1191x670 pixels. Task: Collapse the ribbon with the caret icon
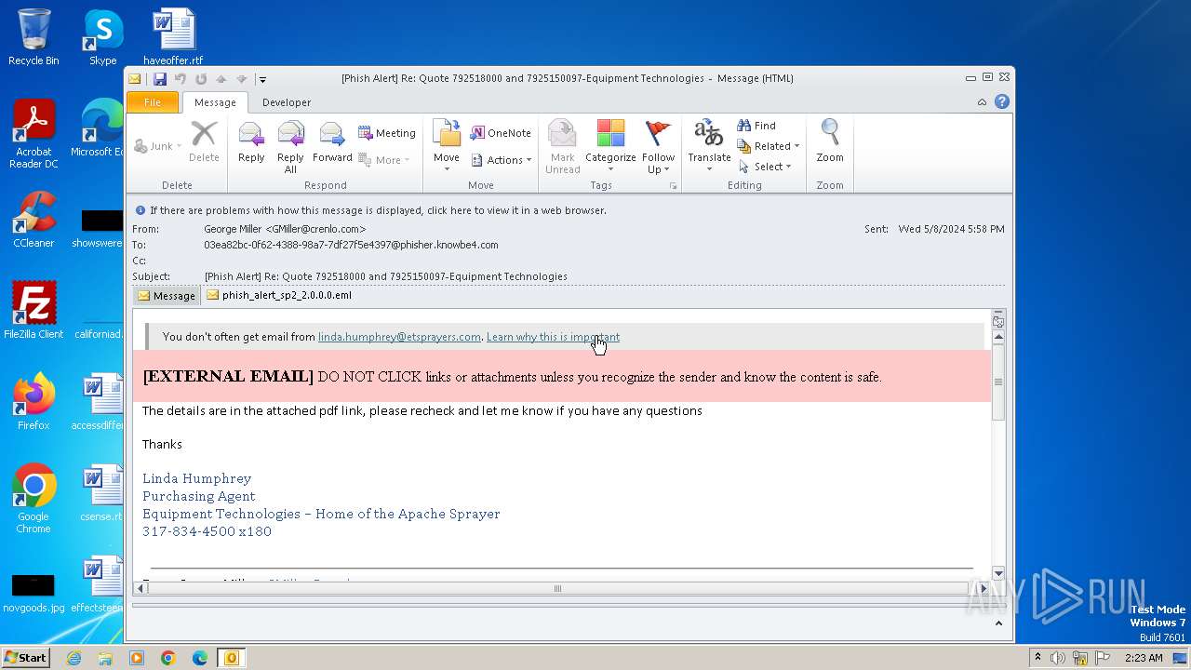point(982,102)
